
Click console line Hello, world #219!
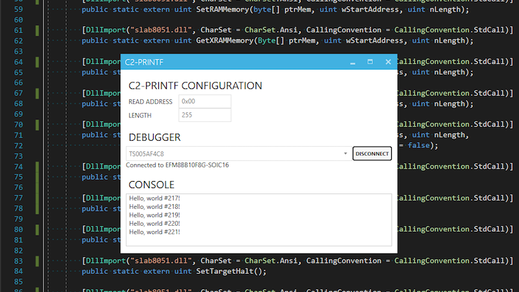pyautogui.click(x=154, y=215)
